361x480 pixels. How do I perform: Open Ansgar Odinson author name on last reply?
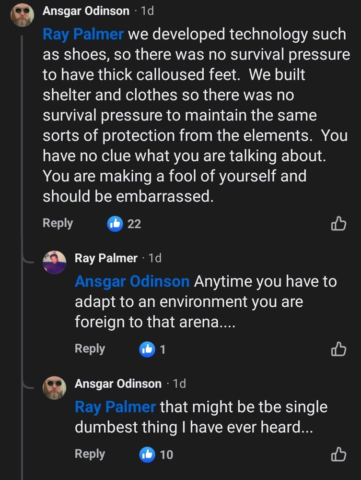pos(118,384)
